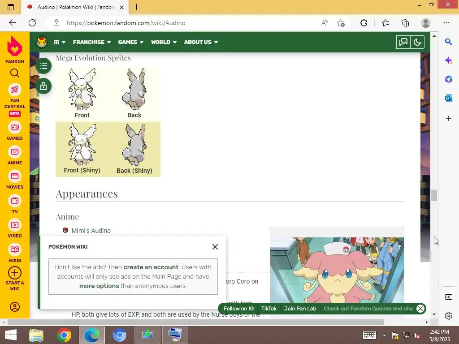Add this page to favorites

(341, 23)
